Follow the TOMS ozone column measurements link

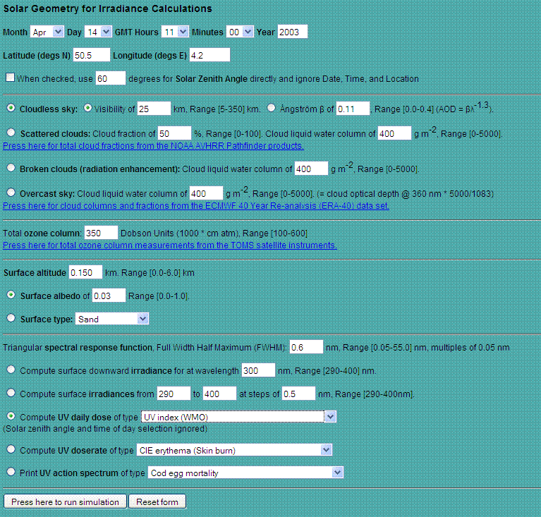pos(169,245)
